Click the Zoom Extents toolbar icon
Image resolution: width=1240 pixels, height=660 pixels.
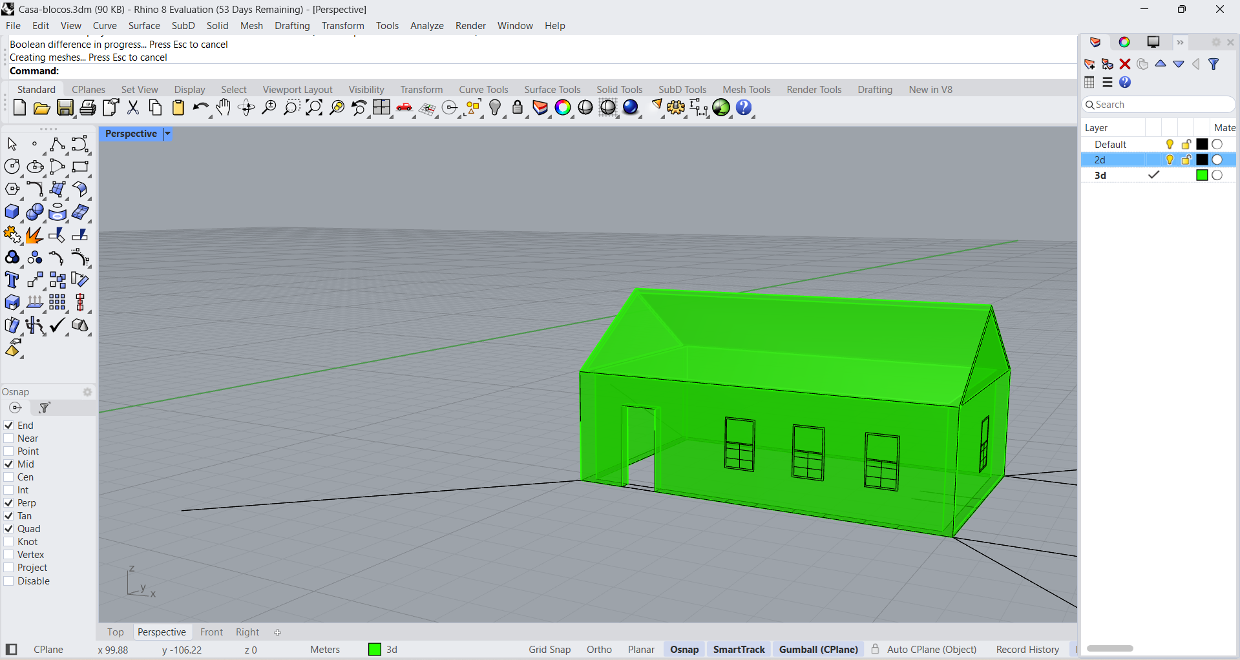point(313,108)
